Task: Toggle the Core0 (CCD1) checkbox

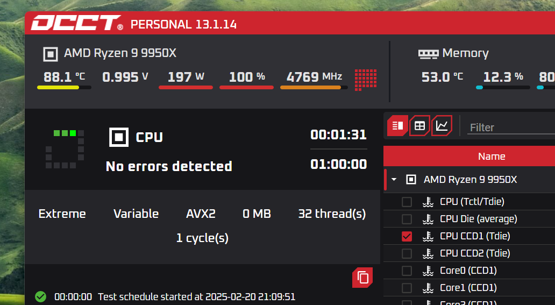Action: pyautogui.click(x=407, y=271)
